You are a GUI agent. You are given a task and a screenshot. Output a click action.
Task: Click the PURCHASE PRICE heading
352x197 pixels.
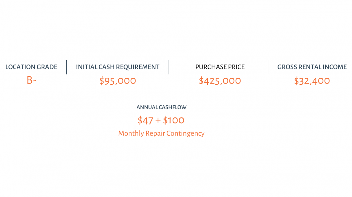pyautogui.click(x=220, y=67)
